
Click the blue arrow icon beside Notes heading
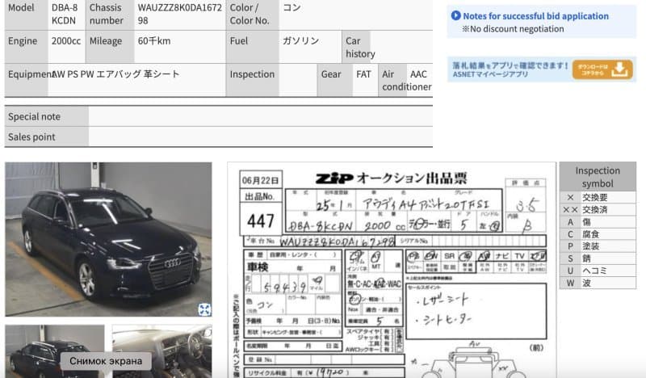click(x=455, y=15)
